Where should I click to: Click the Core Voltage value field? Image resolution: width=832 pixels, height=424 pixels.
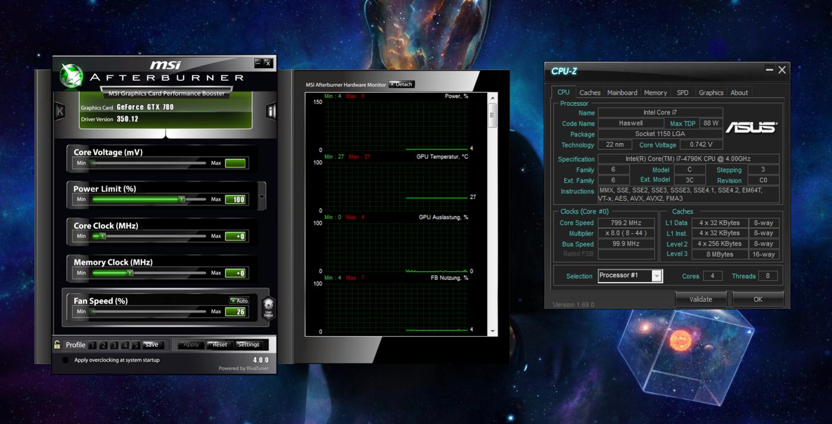[236, 163]
